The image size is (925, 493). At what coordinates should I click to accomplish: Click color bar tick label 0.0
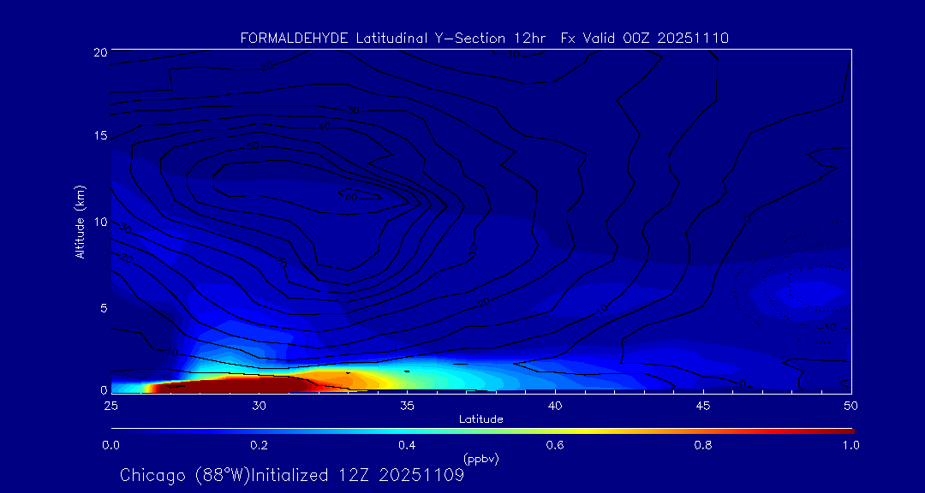click(x=111, y=445)
